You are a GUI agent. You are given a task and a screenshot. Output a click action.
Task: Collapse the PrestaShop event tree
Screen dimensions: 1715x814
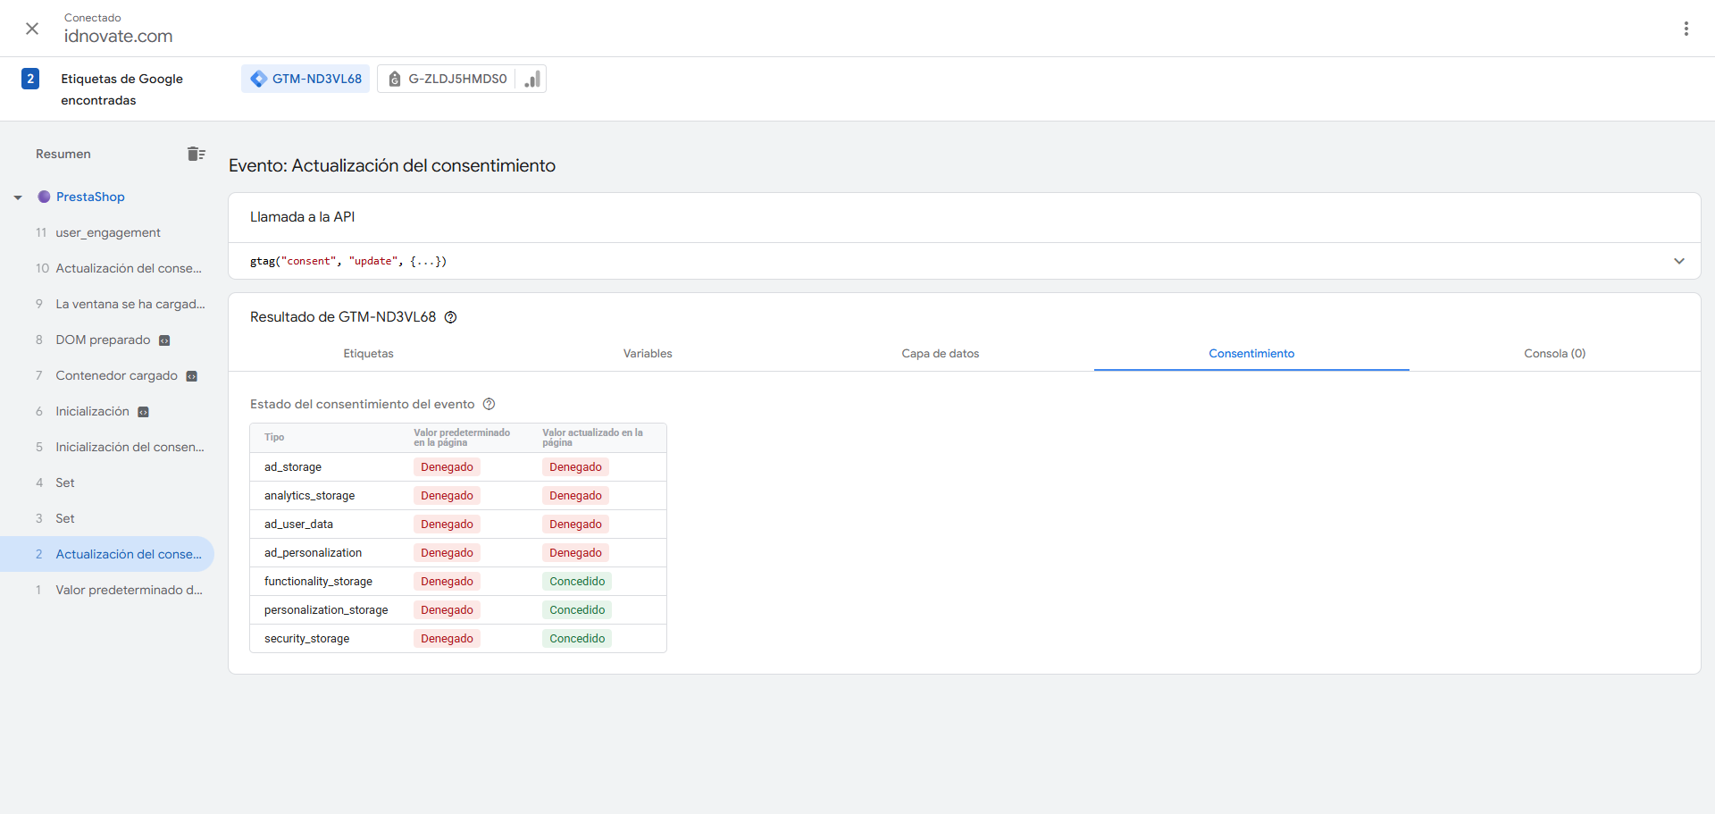tap(18, 197)
